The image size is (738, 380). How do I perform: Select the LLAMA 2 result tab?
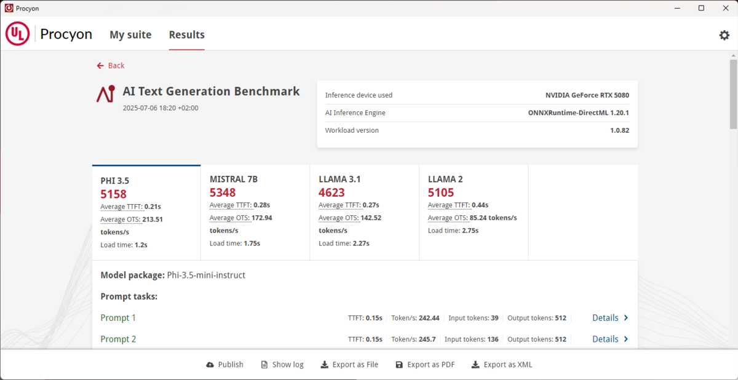coord(474,213)
